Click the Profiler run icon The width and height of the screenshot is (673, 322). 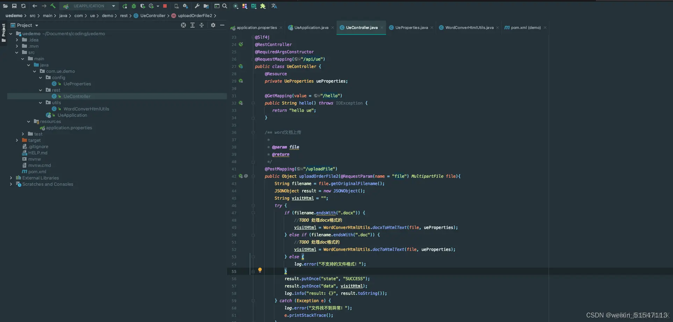coord(151,6)
